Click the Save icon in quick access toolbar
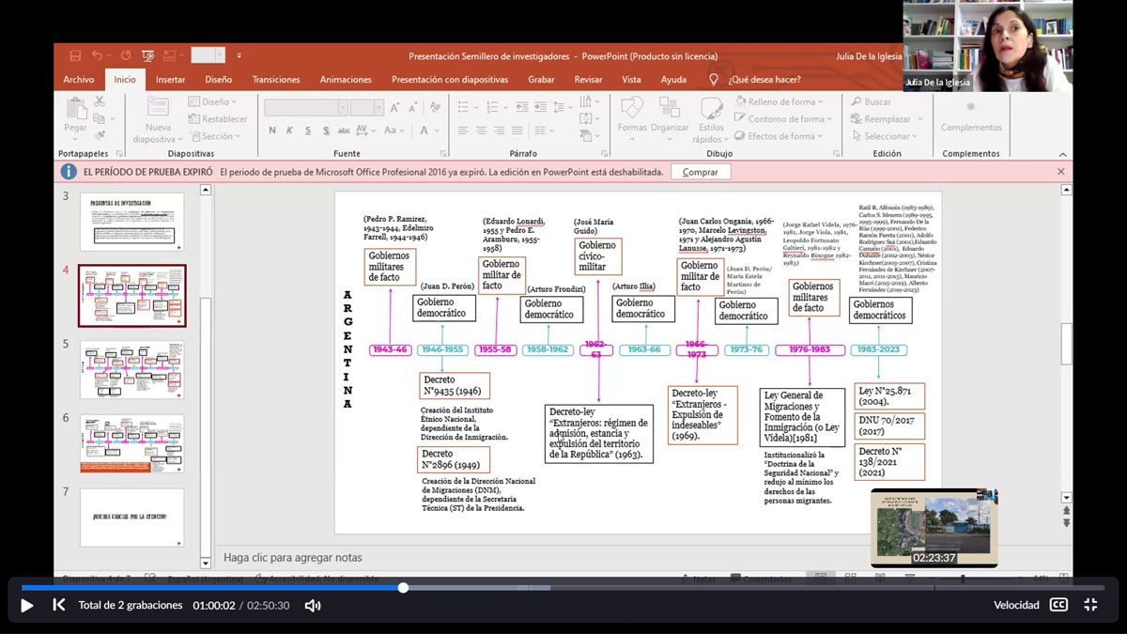 point(75,56)
